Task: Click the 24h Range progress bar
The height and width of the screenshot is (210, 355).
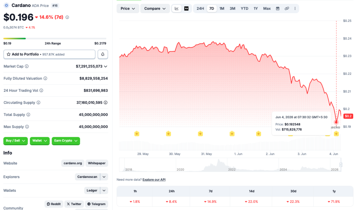Action: (x=55, y=38)
